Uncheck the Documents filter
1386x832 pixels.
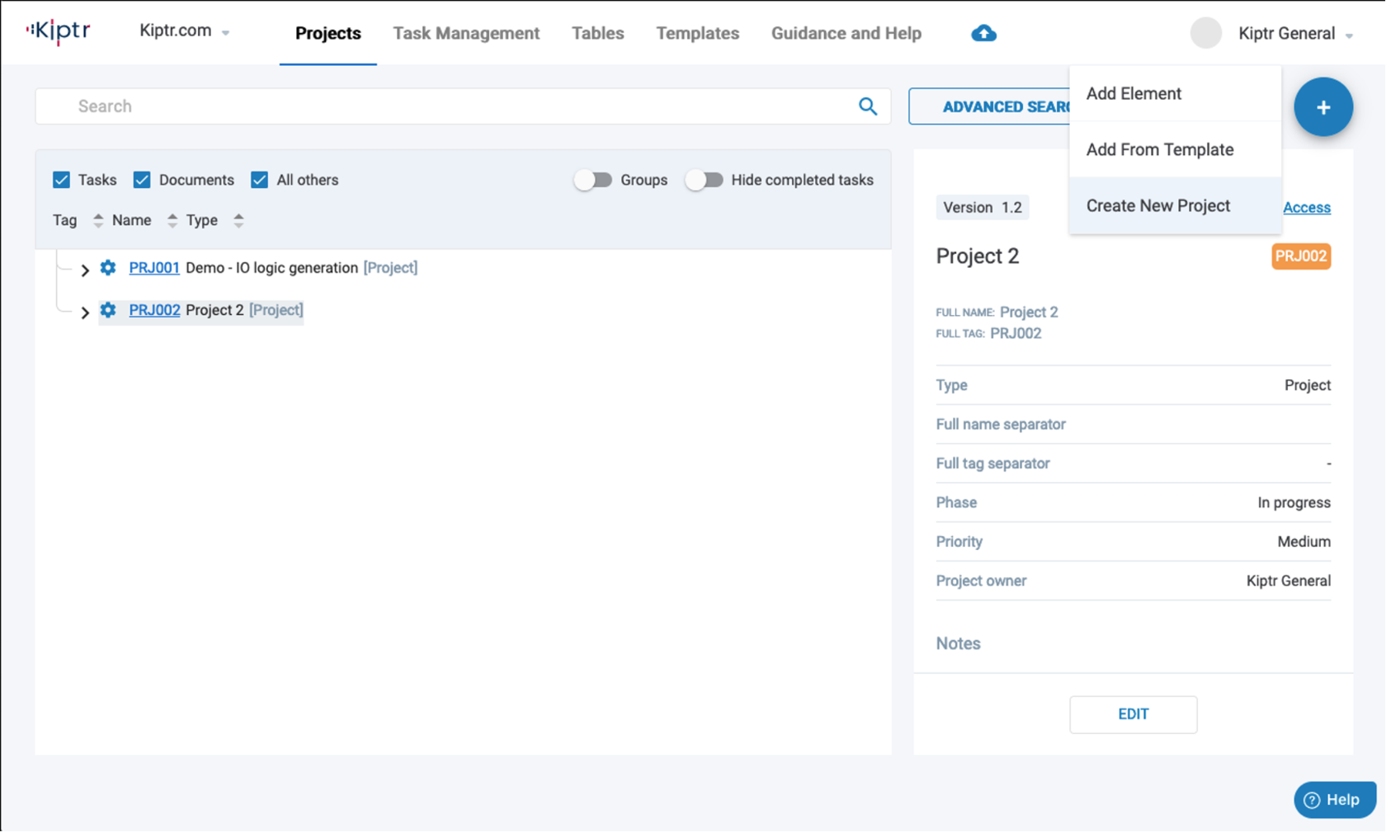coord(141,179)
